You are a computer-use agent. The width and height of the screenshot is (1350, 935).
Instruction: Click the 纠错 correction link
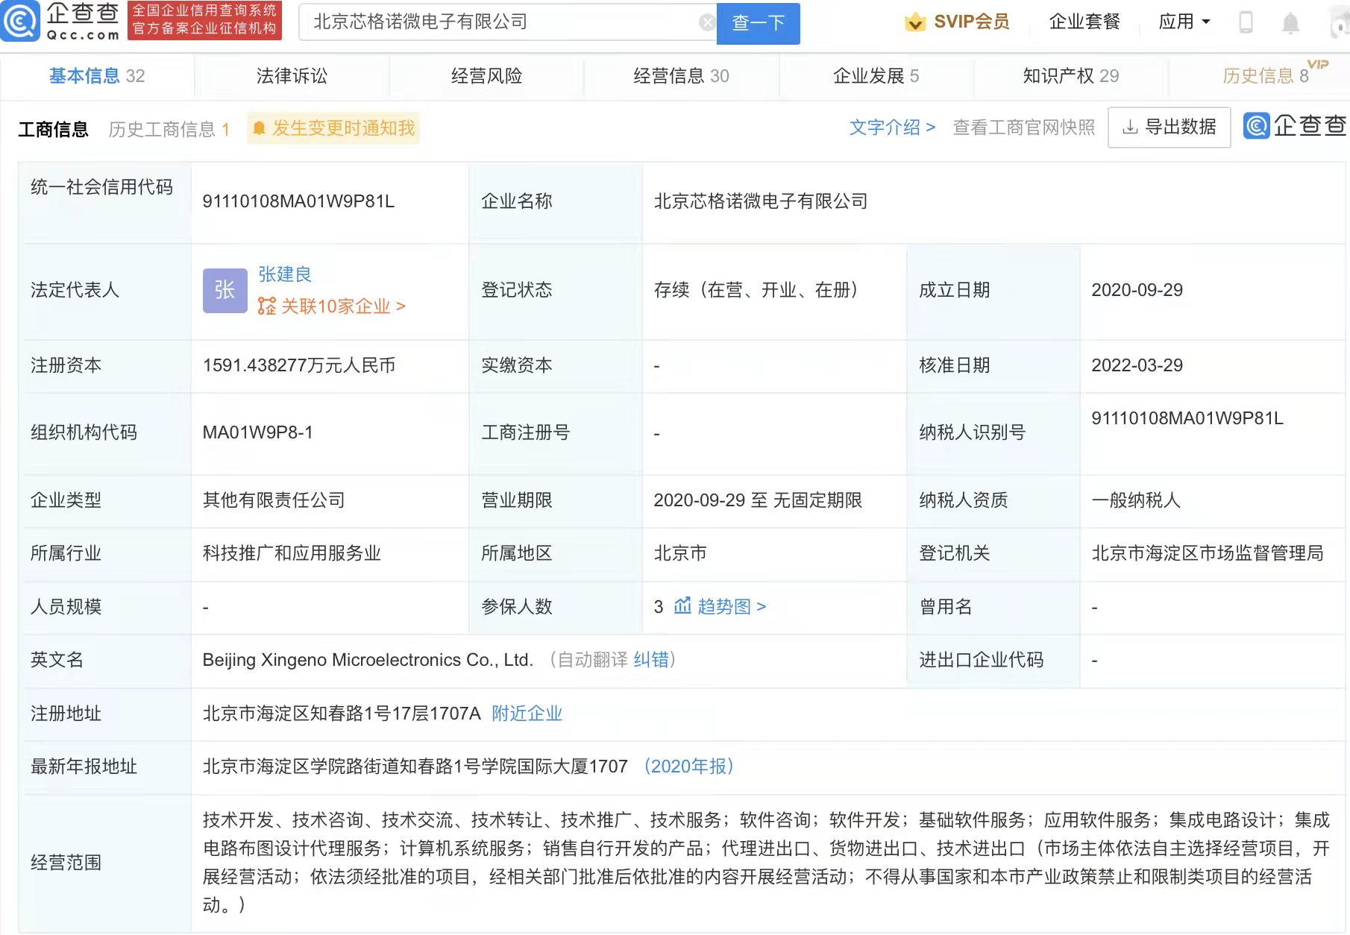pyautogui.click(x=650, y=659)
